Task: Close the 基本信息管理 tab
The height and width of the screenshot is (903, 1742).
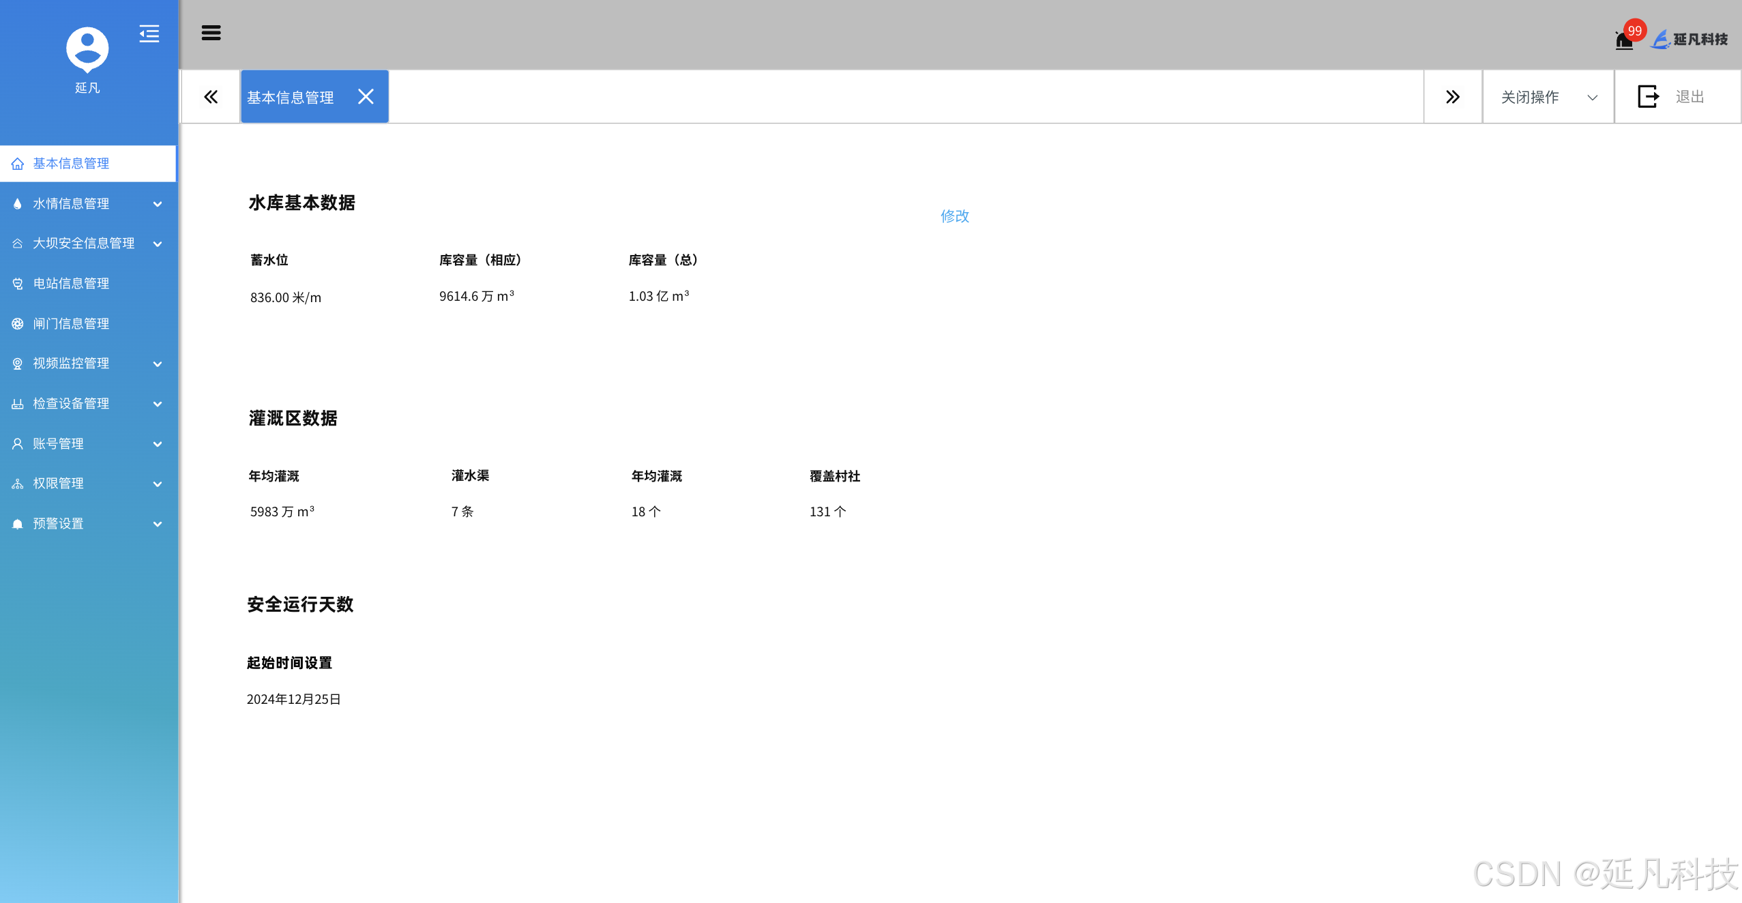Action: (366, 97)
